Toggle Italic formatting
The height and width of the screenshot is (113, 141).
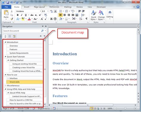point(22,15)
